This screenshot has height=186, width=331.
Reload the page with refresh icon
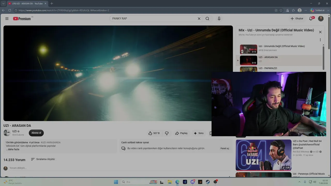pos(10,10)
